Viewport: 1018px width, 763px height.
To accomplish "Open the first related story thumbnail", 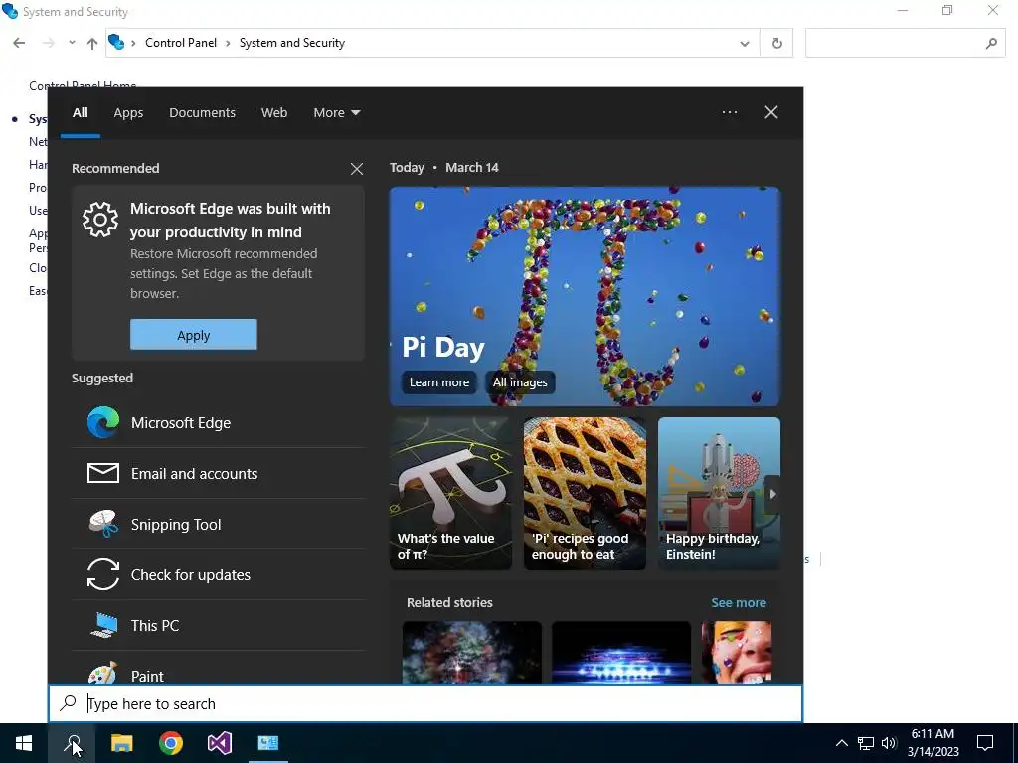I will pyautogui.click(x=472, y=653).
